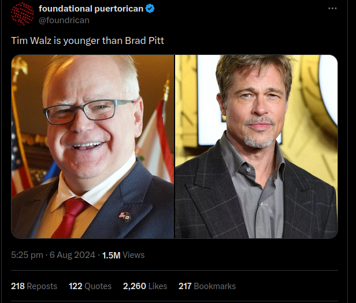Click the 5:25 pm timestamp

[x=27, y=255]
